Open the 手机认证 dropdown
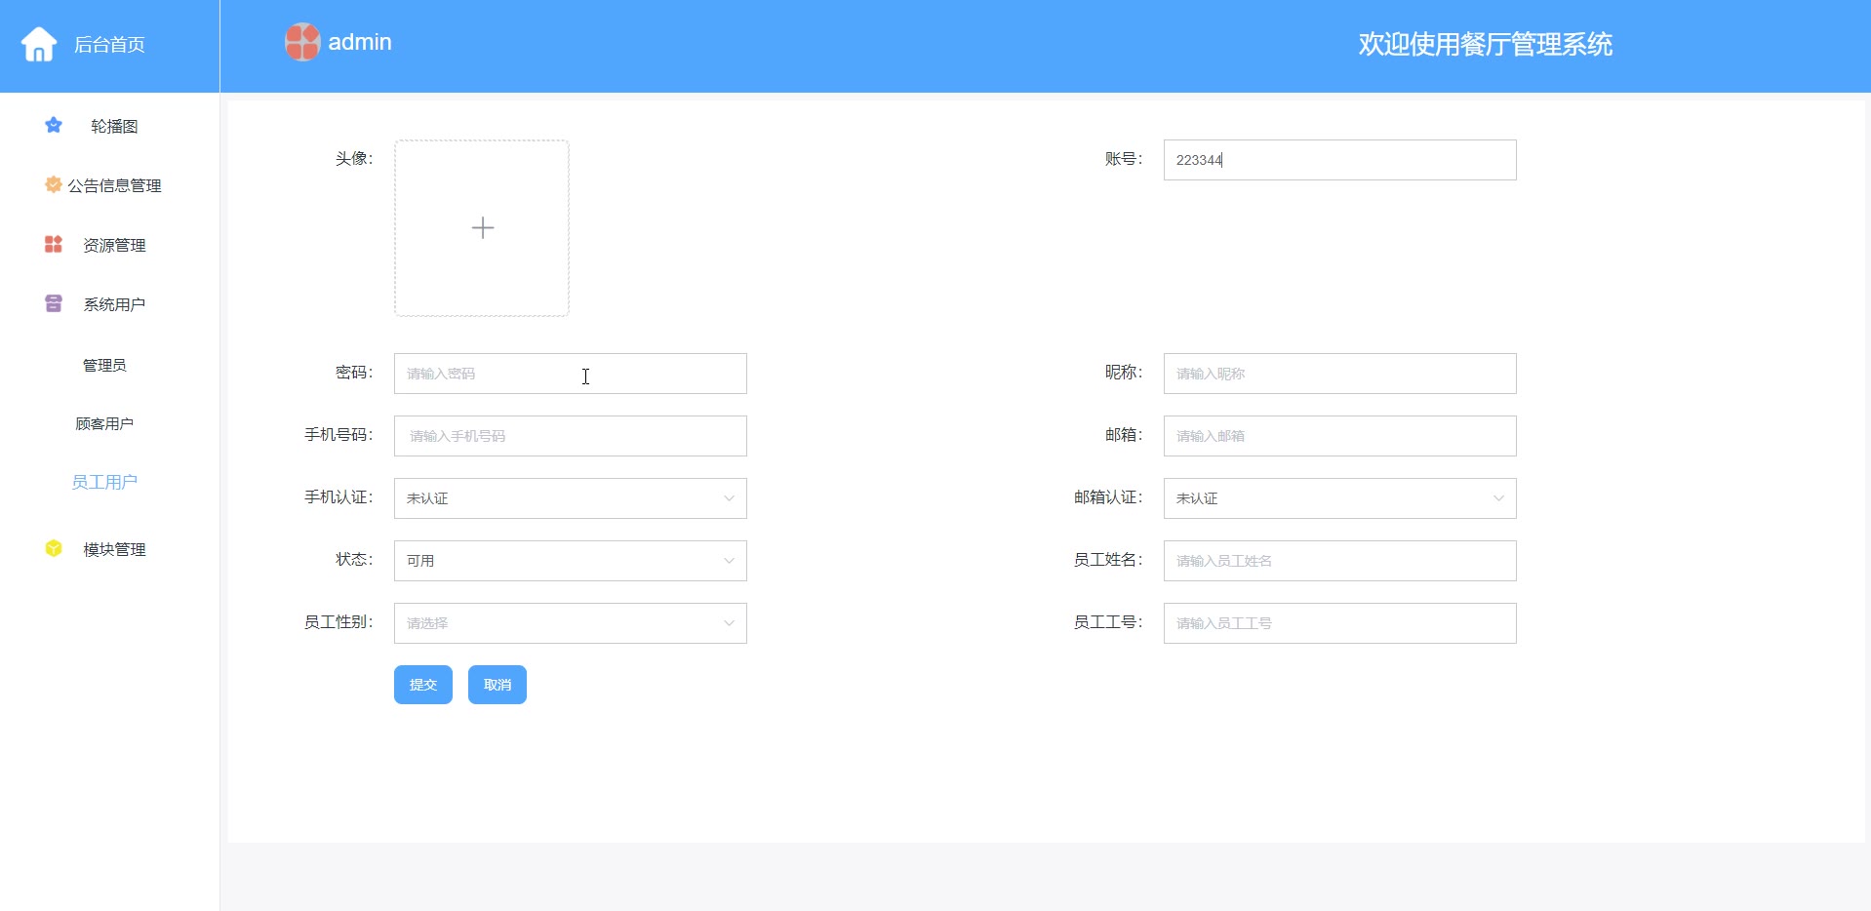This screenshot has width=1871, height=911. point(571,498)
